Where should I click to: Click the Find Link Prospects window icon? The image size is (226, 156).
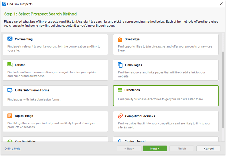tap(4, 4)
